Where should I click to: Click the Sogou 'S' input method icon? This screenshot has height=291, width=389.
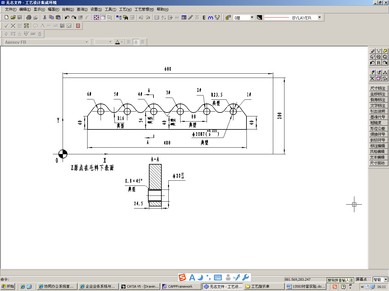tap(182, 277)
